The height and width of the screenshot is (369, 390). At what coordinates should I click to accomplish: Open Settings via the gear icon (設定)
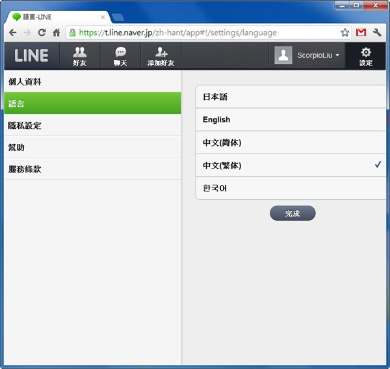click(x=365, y=56)
